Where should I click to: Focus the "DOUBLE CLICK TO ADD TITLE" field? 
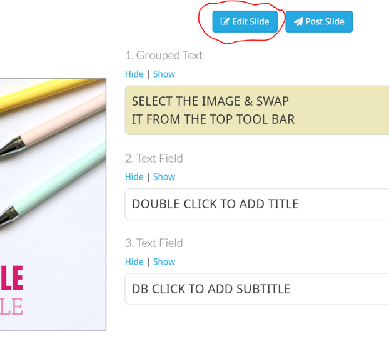point(256,205)
